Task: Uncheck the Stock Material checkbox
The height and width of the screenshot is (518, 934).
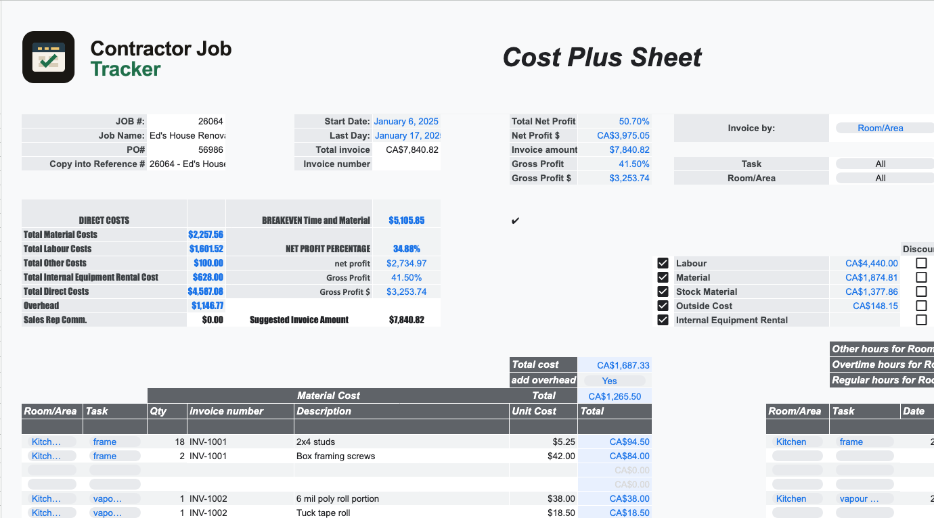Action: [663, 291]
